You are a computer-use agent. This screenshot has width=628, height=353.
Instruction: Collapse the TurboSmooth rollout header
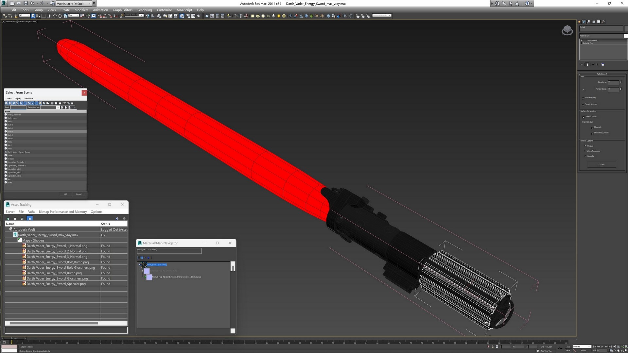(602, 74)
